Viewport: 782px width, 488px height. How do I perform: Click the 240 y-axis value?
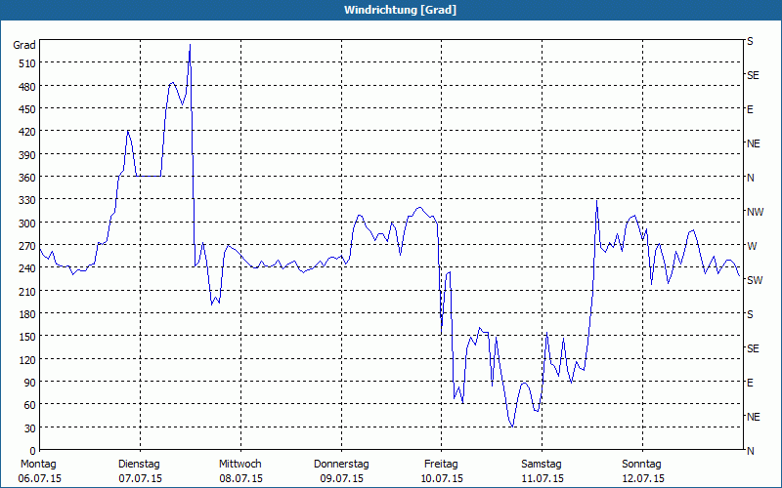(x=27, y=268)
